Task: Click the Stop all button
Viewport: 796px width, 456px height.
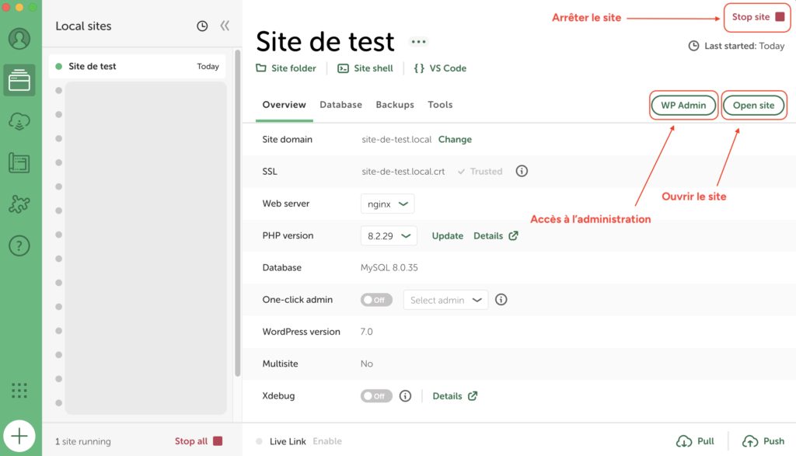Action: pos(198,441)
